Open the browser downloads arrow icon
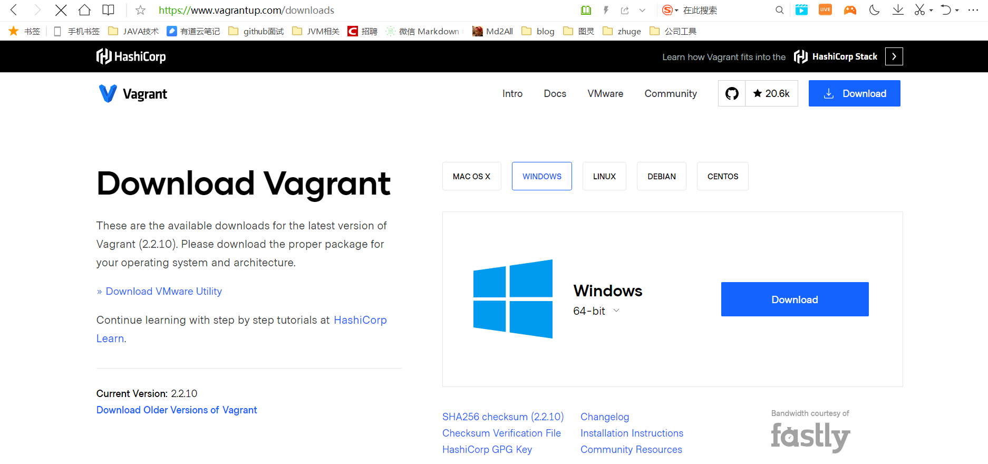This screenshot has width=988, height=464. [x=898, y=10]
